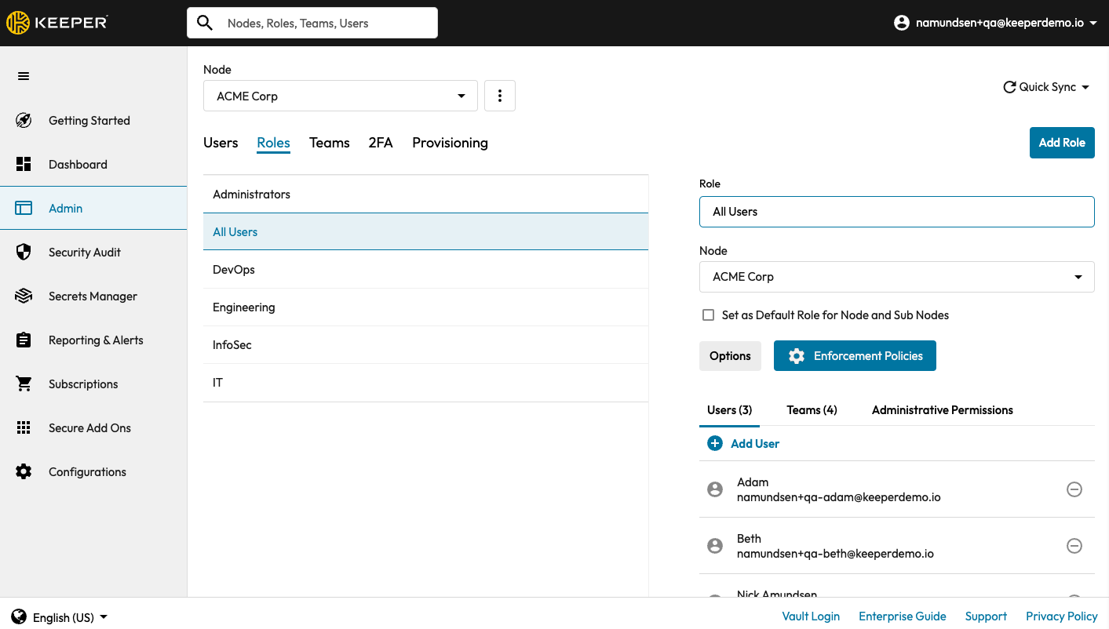This screenshot has width=1109, height=629.
Task: Click the three-dot node options button
Action: (500, 96)
